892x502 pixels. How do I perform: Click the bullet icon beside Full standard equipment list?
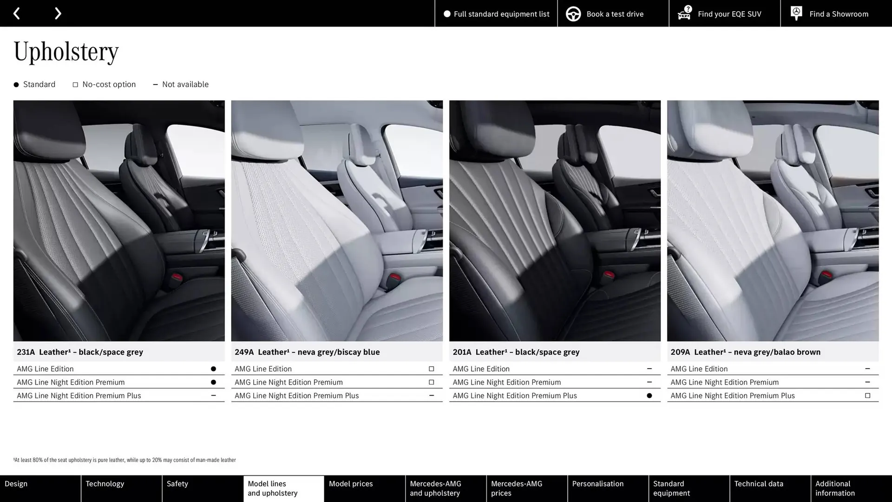[x=447, y=14]
